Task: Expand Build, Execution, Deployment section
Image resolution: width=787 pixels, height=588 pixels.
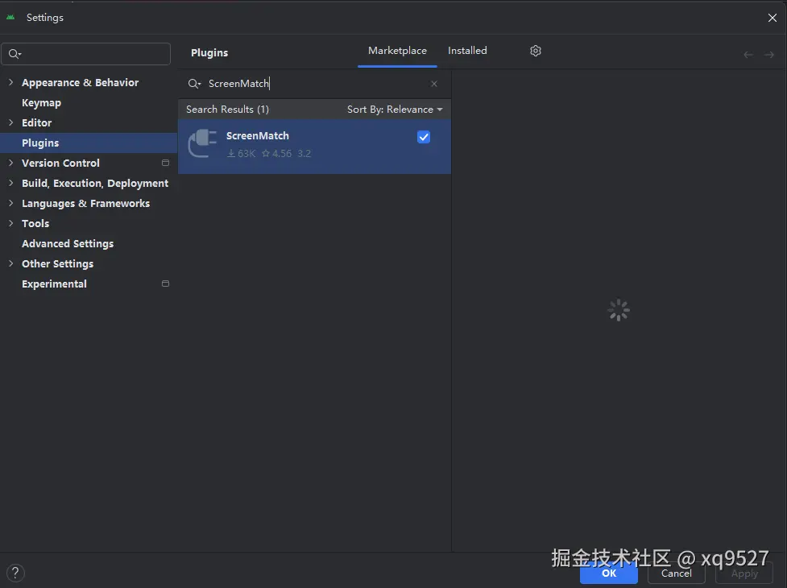Action: (10, 183)
